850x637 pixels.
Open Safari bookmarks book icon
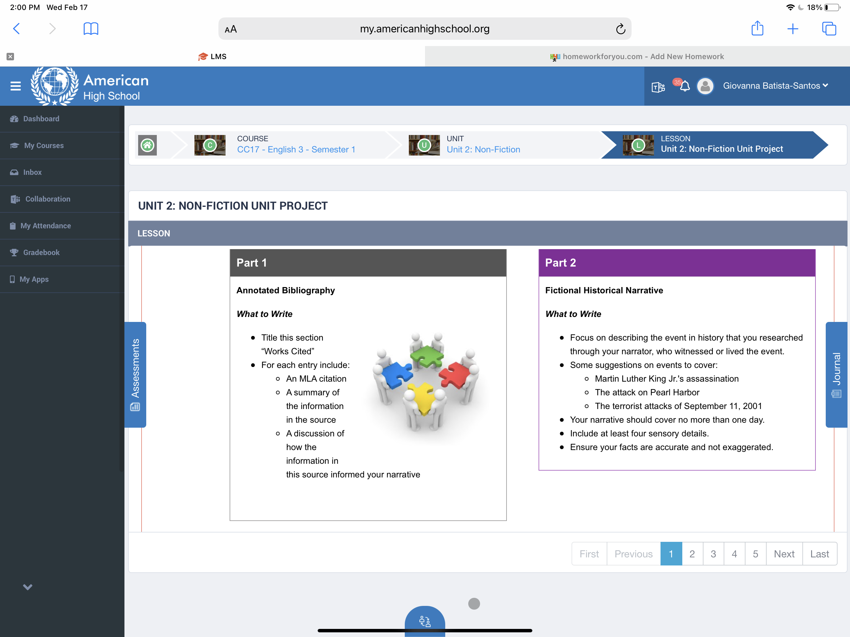[91, 29]
